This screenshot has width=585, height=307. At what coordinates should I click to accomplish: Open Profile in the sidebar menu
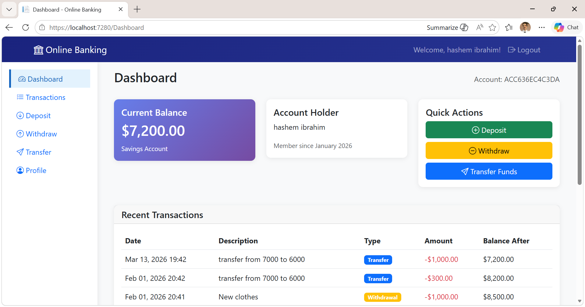tap(50, 170)
